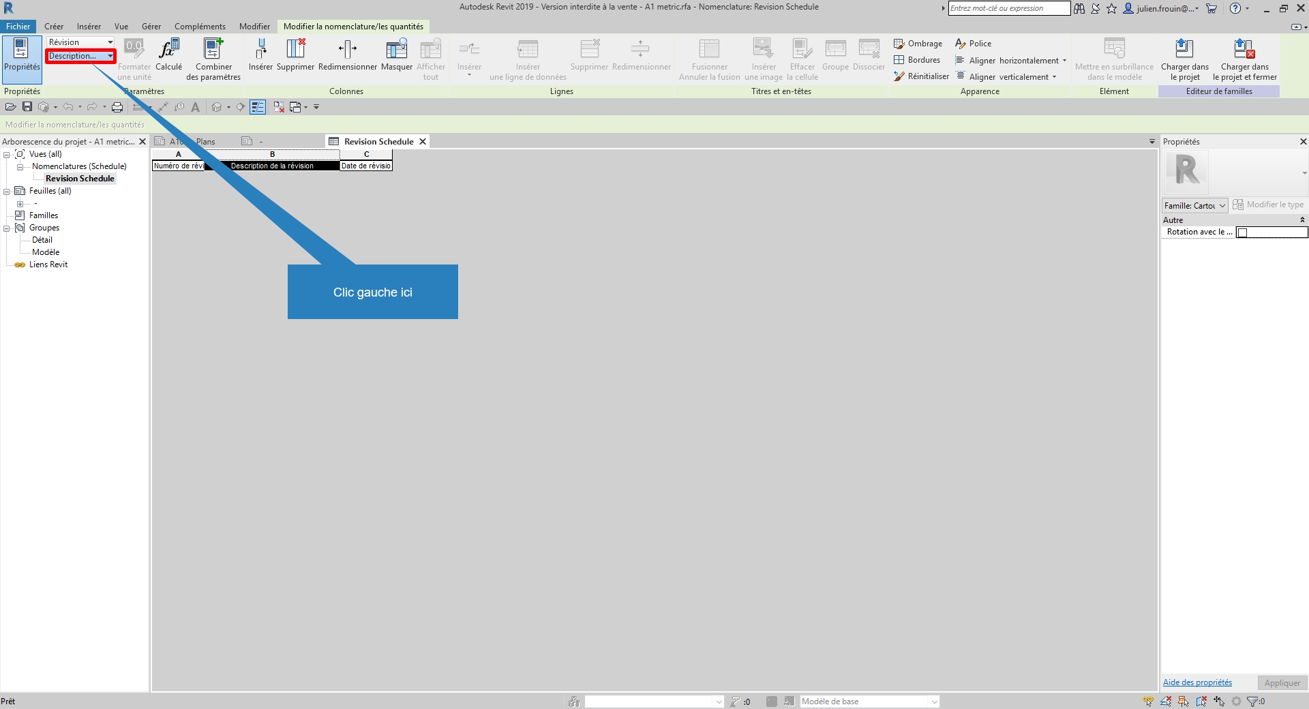Click Redimensionner column icon
This screenshot has width=1309, height=709.
[347, 50]
